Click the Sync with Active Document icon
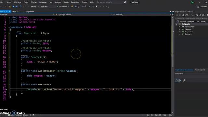 (x=197, y=15)
